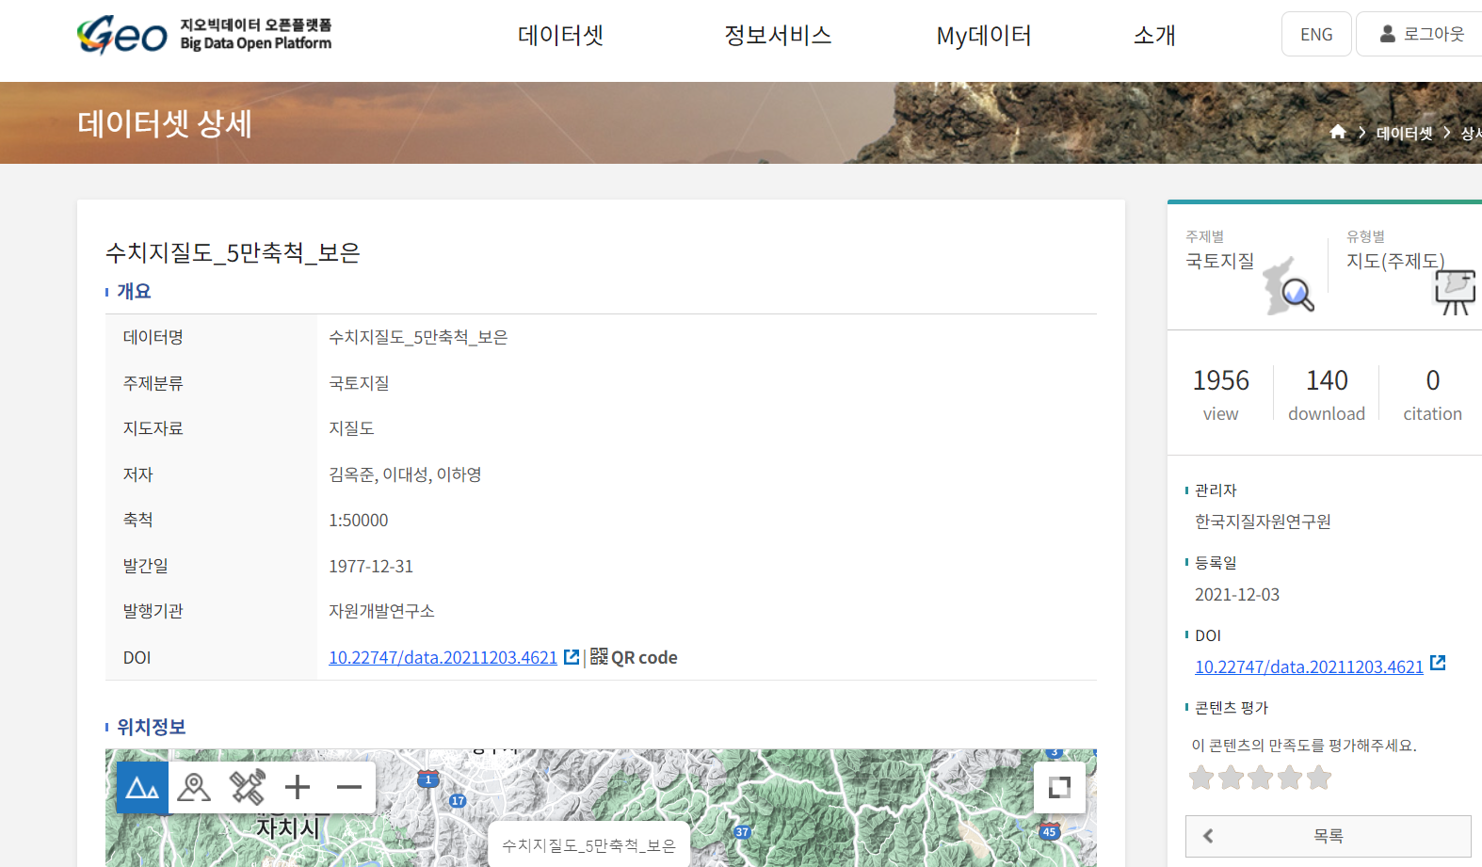1482x867 pixels.
Task: Click route 37 marker on the map
Action: click(742, 832)
